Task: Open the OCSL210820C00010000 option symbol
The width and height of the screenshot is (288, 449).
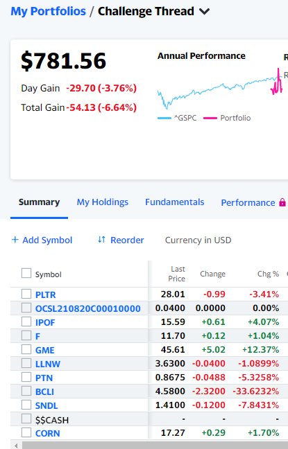Action: coord(87,308)
